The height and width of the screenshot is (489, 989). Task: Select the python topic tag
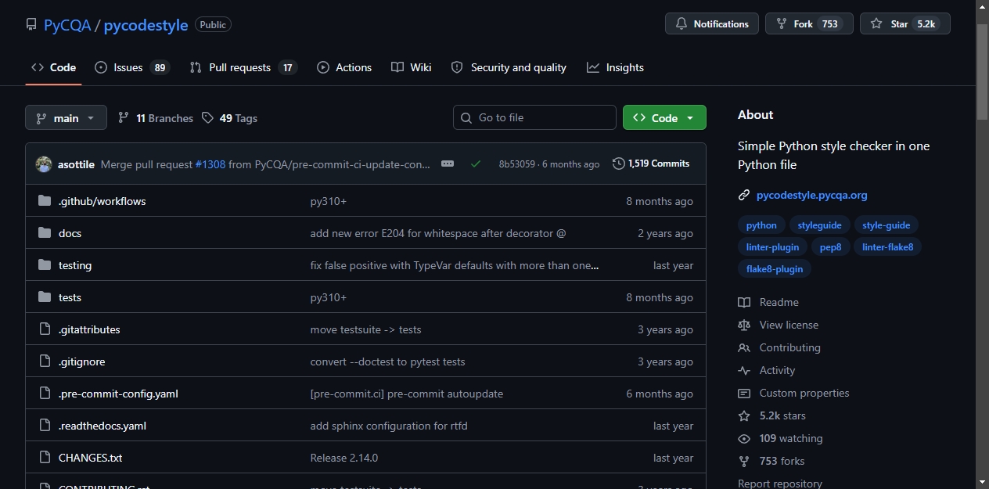(761, 225)
